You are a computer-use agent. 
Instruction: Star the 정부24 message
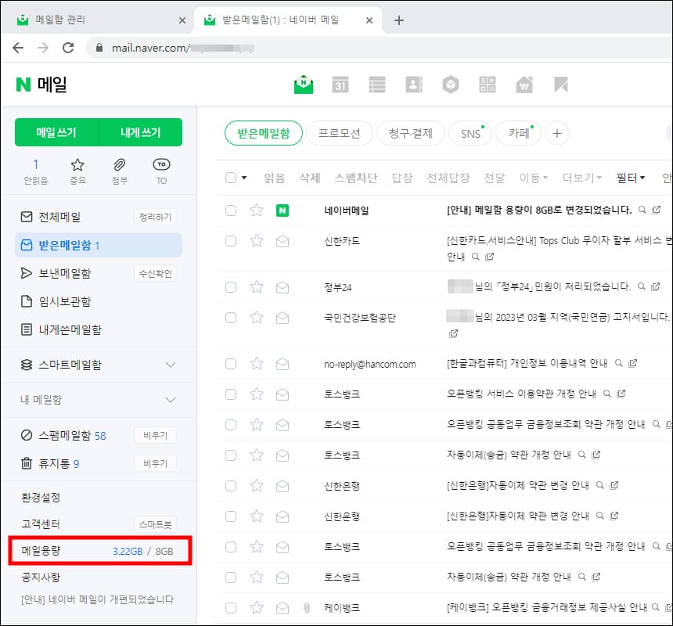(x=257, y=286)
